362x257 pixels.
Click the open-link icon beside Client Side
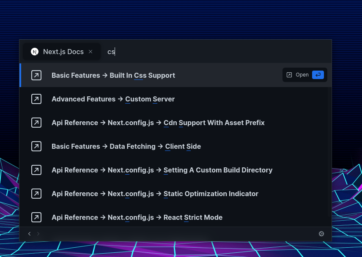tap(36, 146)
